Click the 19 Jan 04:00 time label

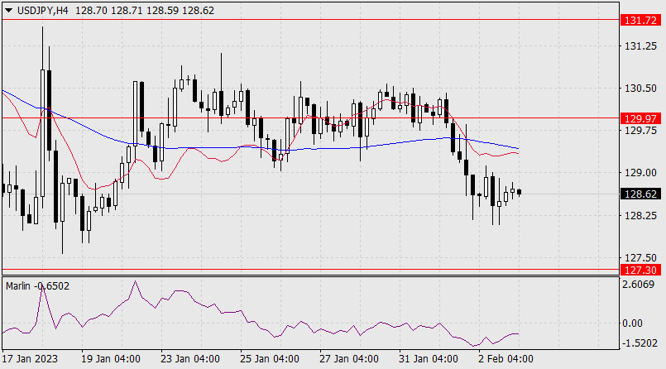(110, 359)
